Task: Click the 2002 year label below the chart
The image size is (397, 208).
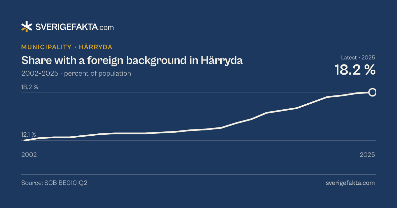Action: tap(29, 155)
